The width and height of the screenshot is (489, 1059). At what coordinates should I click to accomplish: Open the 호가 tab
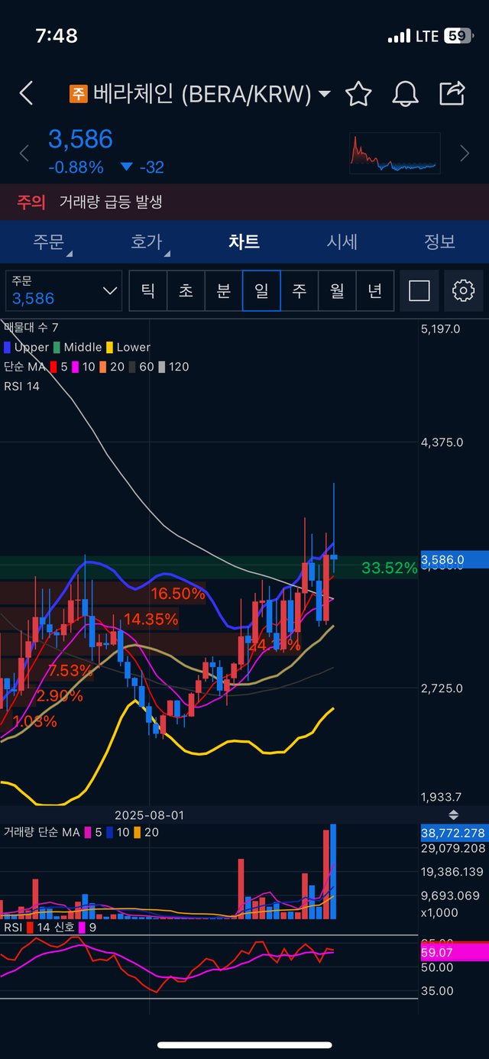coord(147,242)
